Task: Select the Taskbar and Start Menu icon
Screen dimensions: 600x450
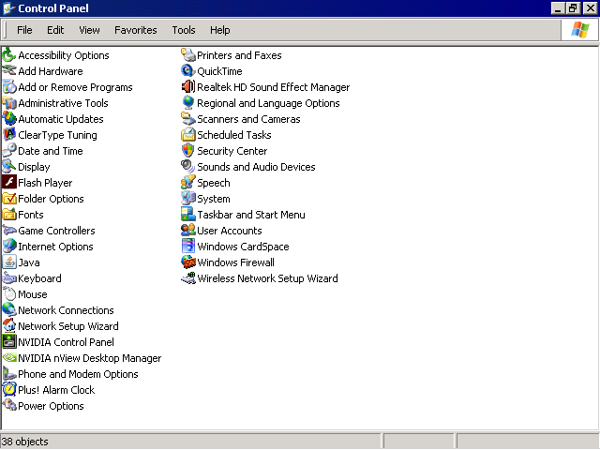Action: [x=187, y=215]
